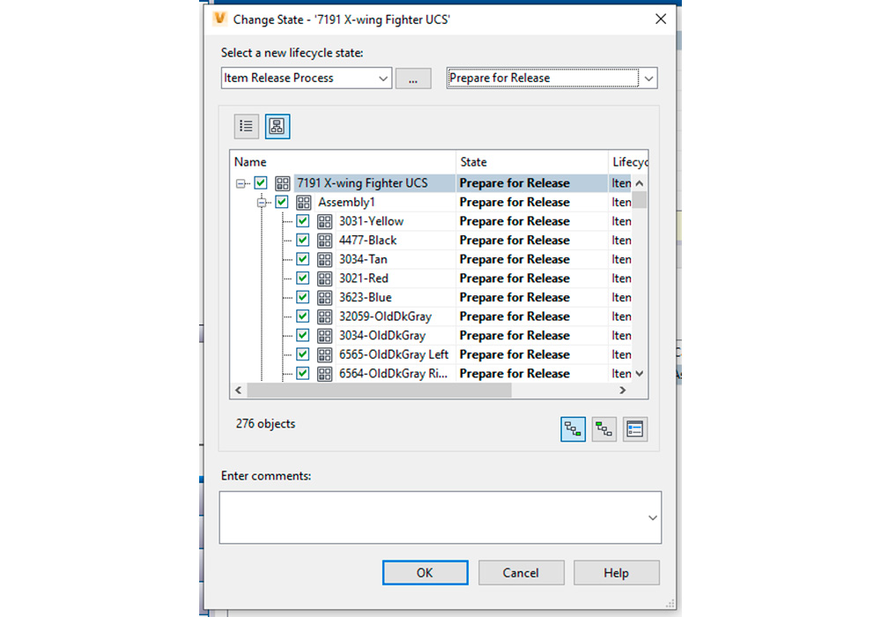Click the item icon for Assembly1
The width and height of the screenshot is (881, 617).
click(303, 203)
